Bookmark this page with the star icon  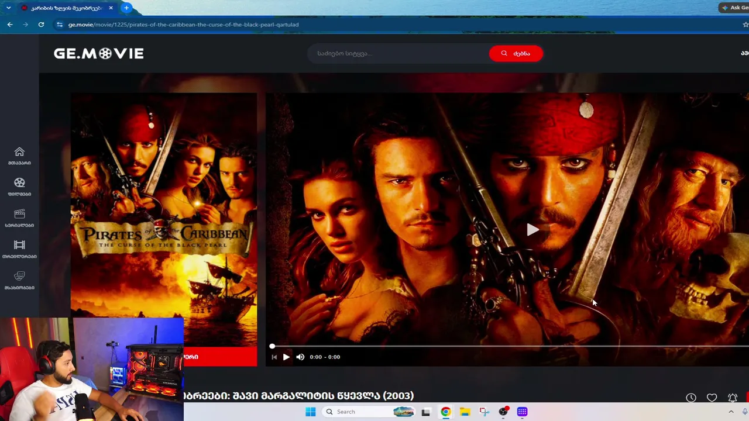(x=745, y=25)
